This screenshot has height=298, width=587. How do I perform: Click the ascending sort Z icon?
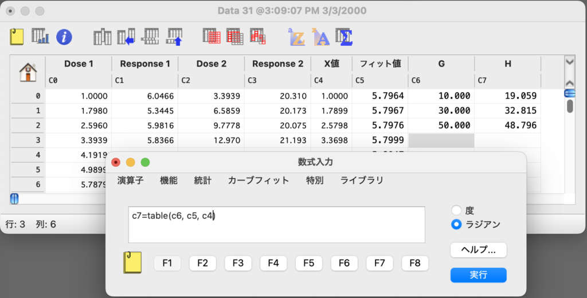tap(296, 37)
